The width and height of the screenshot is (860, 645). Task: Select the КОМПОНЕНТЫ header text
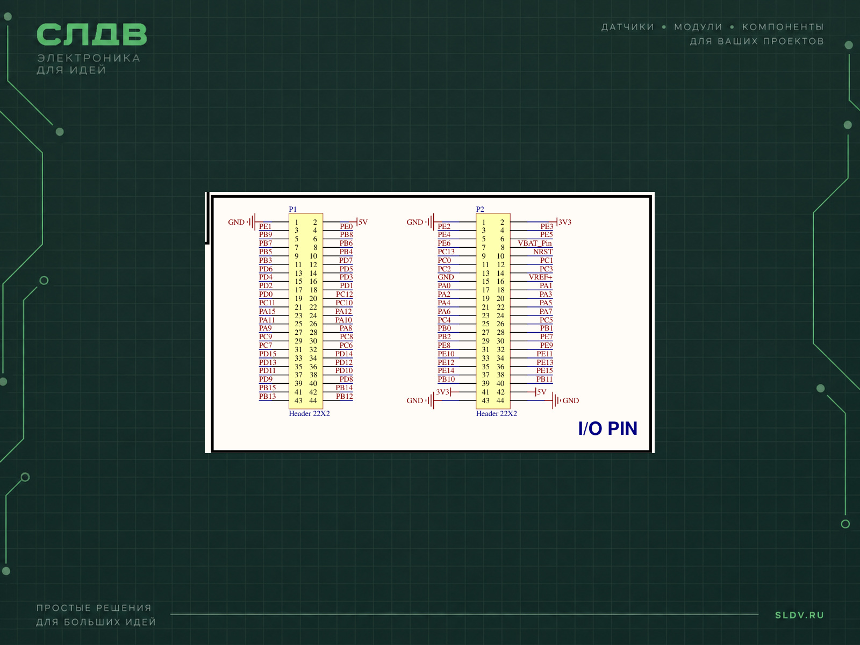pos(783,27)
